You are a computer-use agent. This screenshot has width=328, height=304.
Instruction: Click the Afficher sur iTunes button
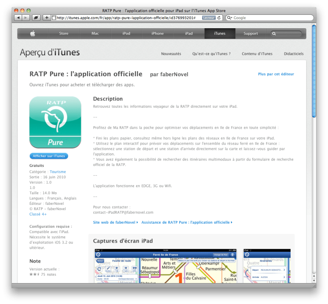click(49, 156)
